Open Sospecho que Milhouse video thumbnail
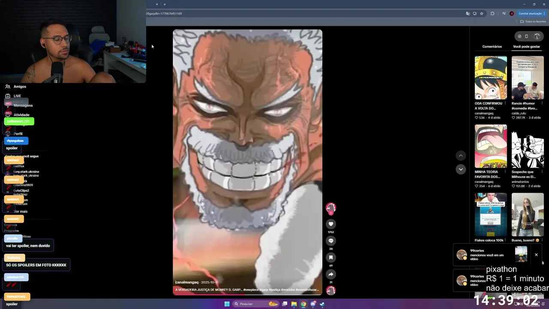This screenshot has width=549, height=309. tap(528, 146)
